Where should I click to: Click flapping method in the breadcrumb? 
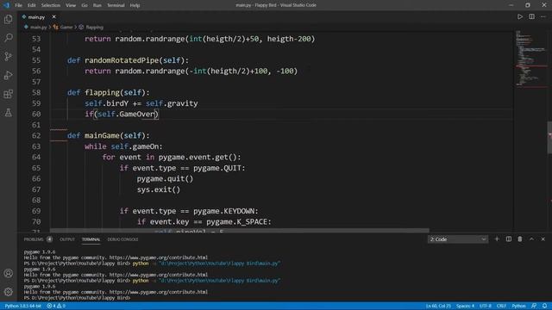94,27
